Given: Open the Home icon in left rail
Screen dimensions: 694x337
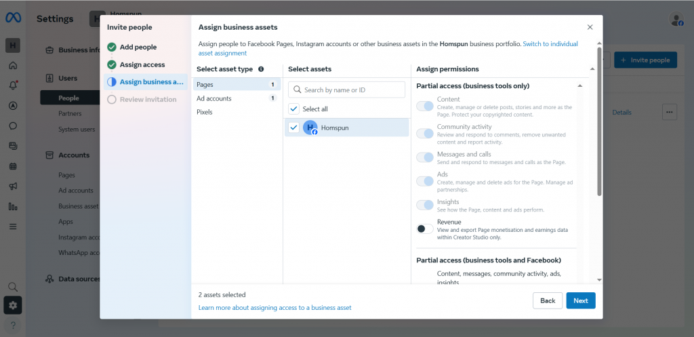Looking at the screenshot, I should click(x=13, y=66).
